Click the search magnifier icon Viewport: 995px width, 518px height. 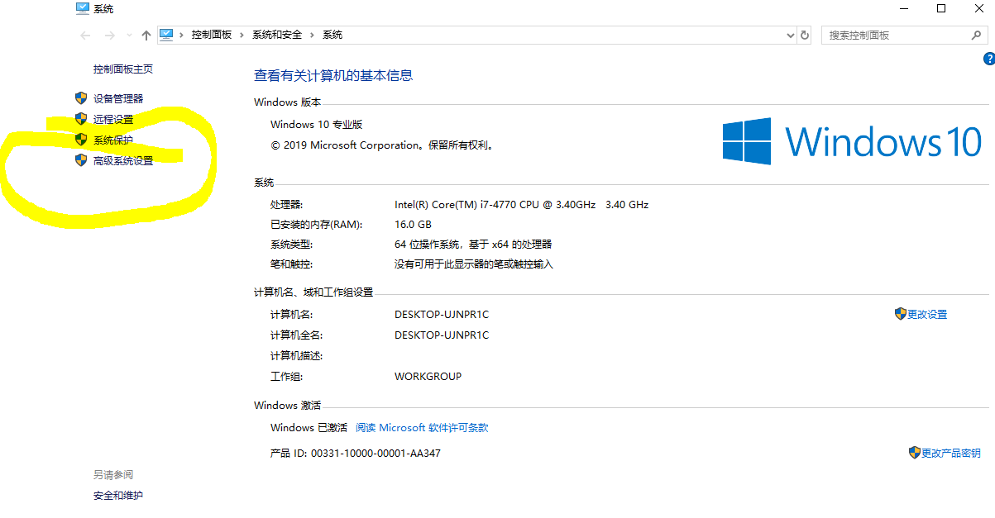coord(977,36)
